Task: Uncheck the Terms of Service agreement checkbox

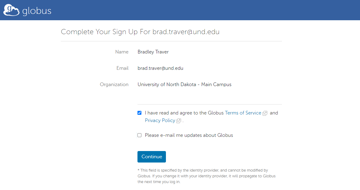Action: [x=139, y=113]
